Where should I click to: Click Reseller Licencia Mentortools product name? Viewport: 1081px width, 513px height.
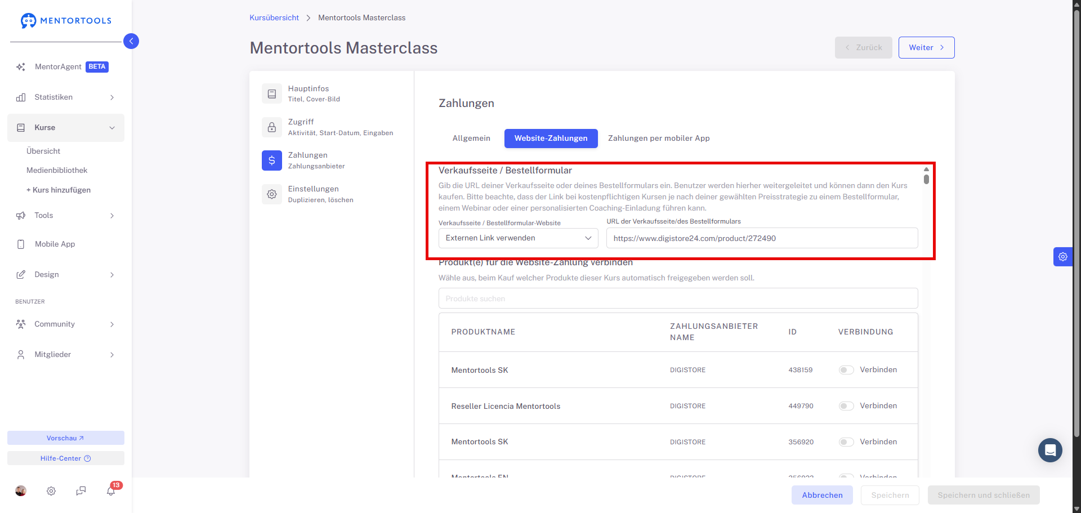[506, 407]
